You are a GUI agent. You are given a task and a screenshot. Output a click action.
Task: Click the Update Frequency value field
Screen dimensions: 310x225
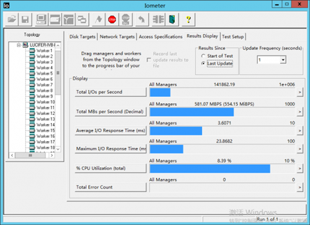269,60
